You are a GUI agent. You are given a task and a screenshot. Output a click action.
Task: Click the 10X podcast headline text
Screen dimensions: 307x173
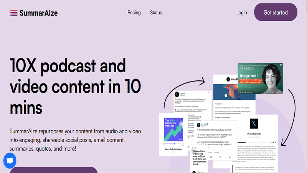click(x=75, y=86)
